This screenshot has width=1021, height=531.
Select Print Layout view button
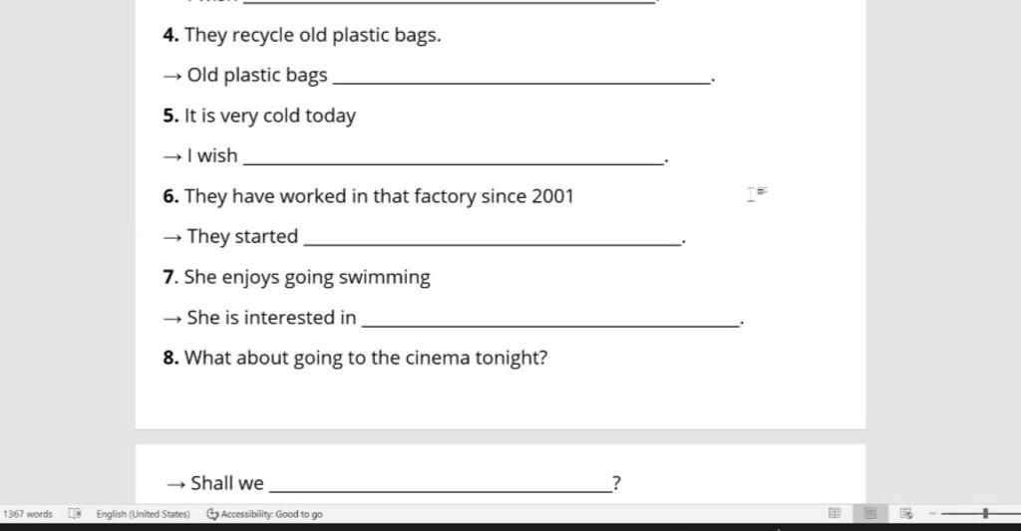pos(869,513)
